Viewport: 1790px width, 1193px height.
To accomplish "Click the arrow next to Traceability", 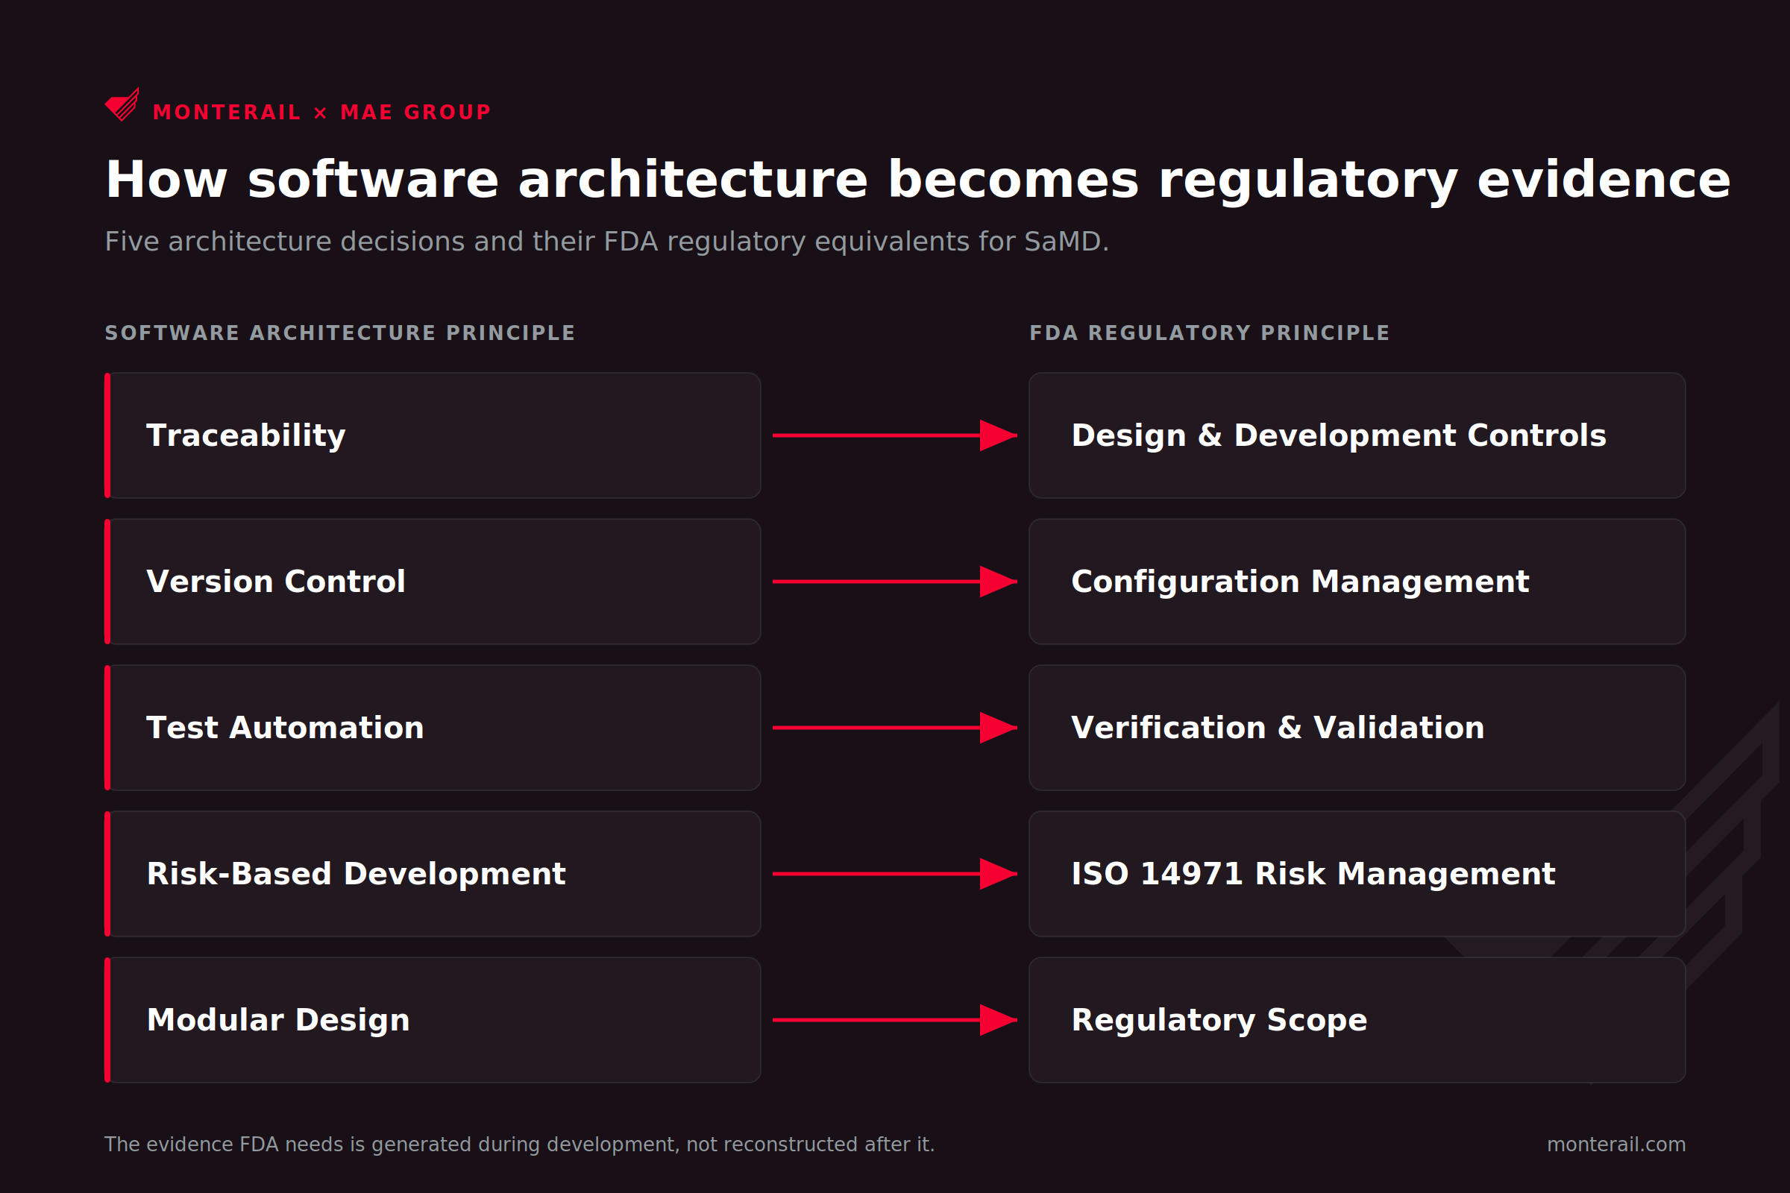I will tap(895, 435).
